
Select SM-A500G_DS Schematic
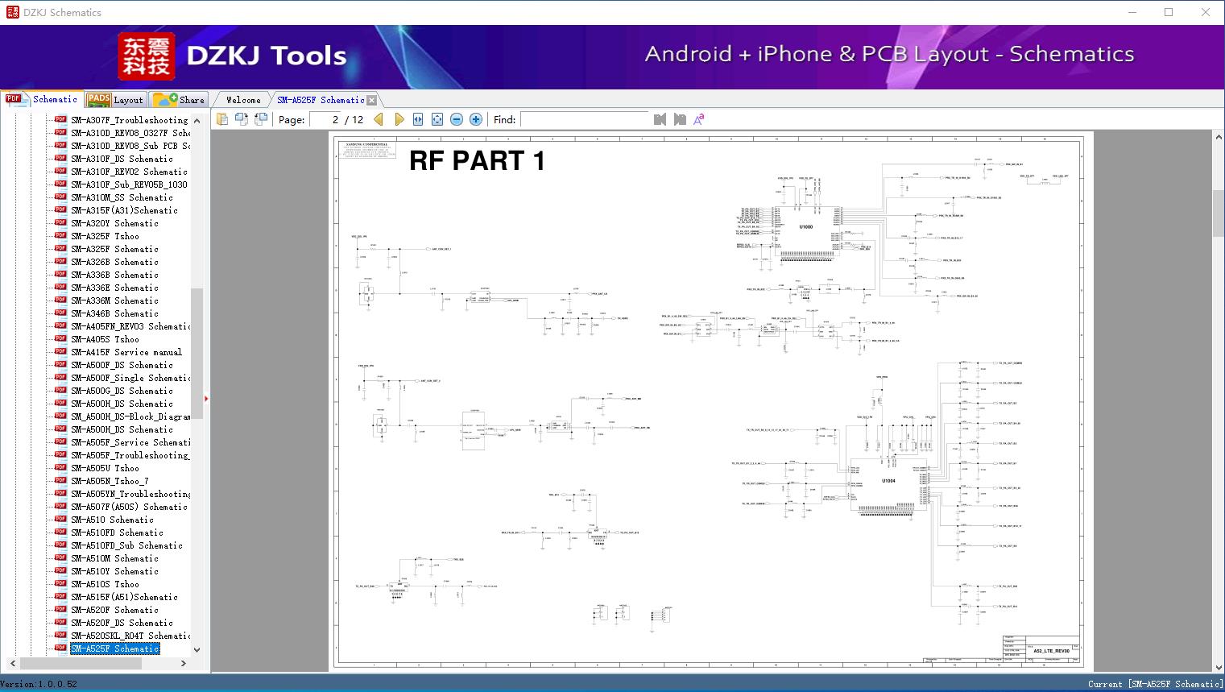coord(122,391)
